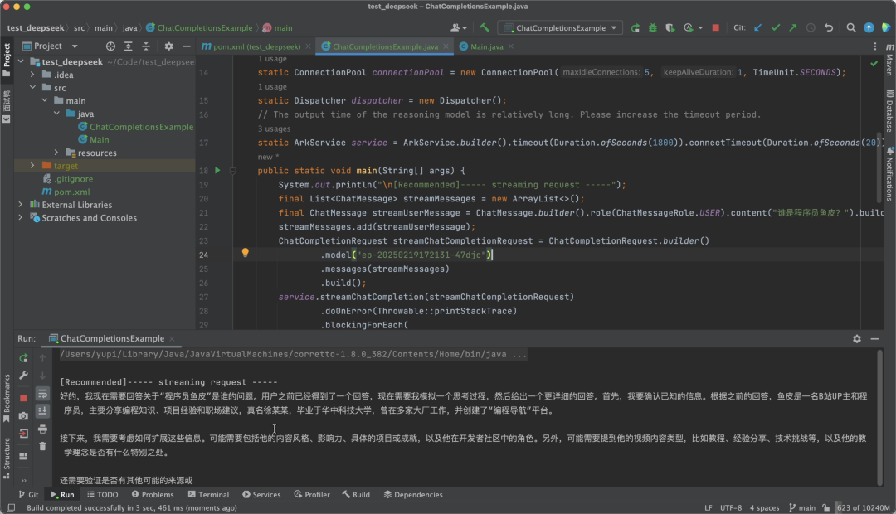Open the Terminal tool window
Screen dimensions: 896x514
208,495
